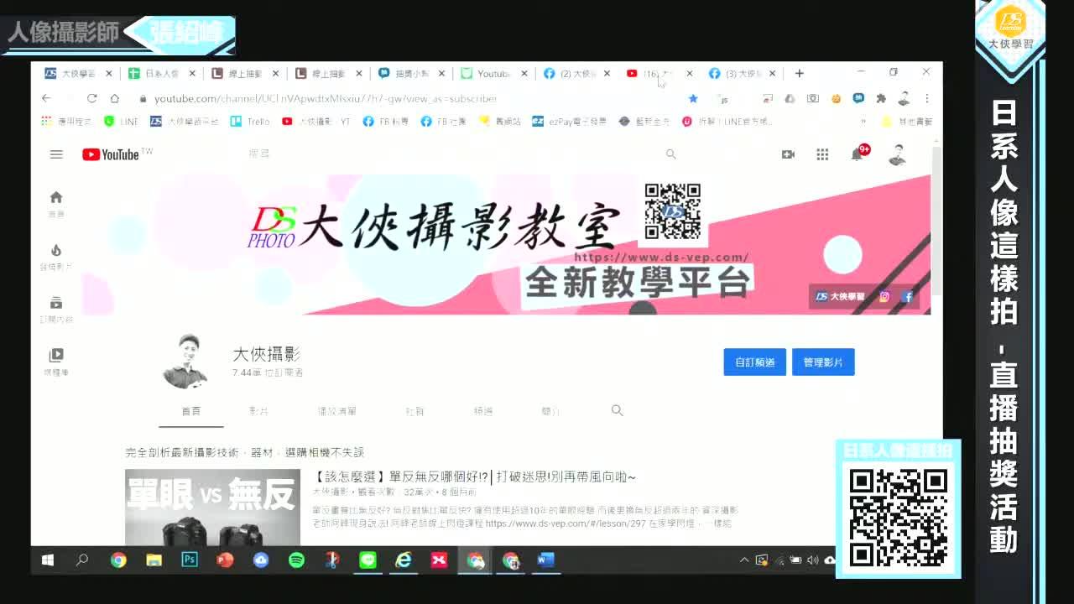The height and width of the screenshot is (604, 1074).
Task: Select the 影片 channel tab
Action: tap(258, 411)
